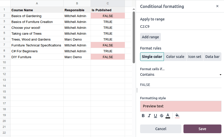
Task: Select the Single color rule tab
Action: tap(152, 57)
